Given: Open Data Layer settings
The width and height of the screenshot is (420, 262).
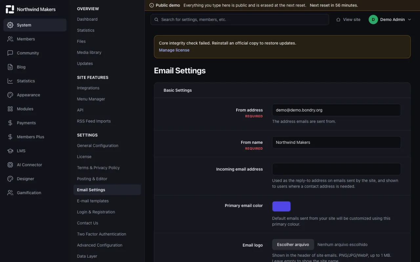Looking at the screenshot, I should (x=87, y=256).
